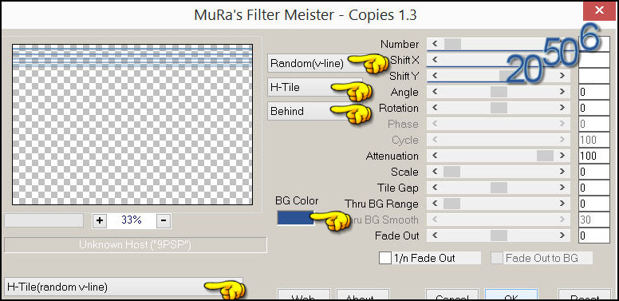This screenshot has height=301, width=619.
Task: Click the preview image of blue lines
Action: point(132,125)
